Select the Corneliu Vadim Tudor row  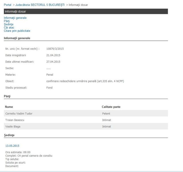coord(86,113)
